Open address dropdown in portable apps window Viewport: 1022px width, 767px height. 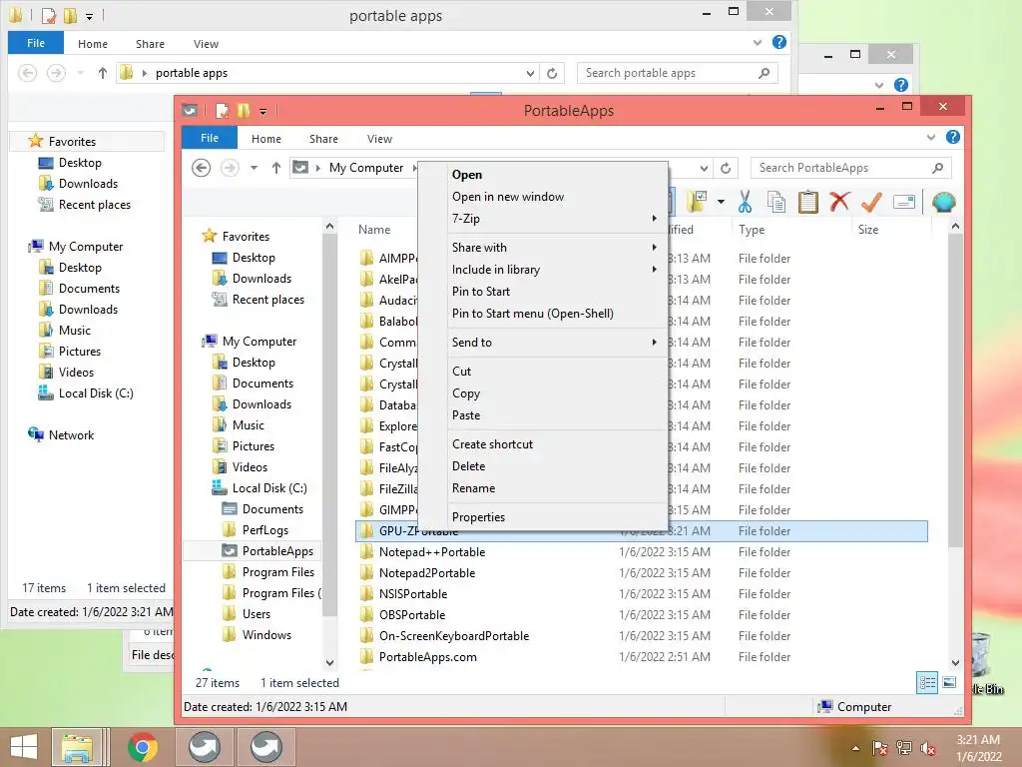coord(530,73)
